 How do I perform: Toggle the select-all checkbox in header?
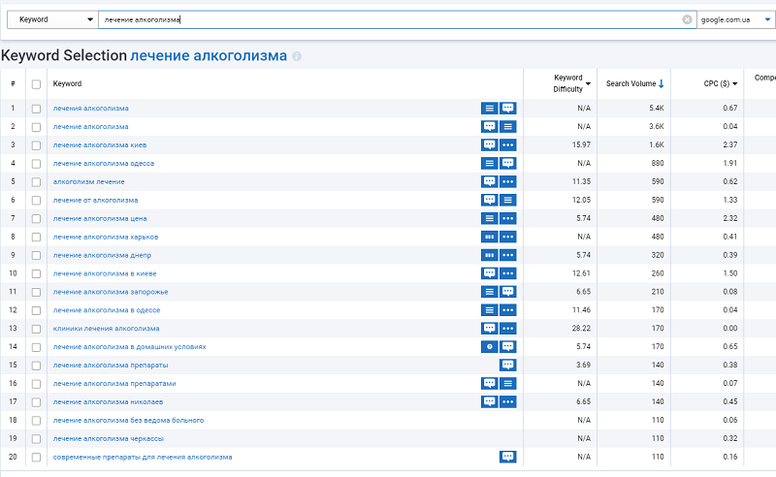click(x=36, y=84)
